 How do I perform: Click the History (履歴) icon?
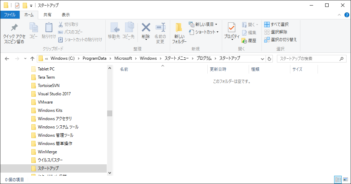pos(244,40)
